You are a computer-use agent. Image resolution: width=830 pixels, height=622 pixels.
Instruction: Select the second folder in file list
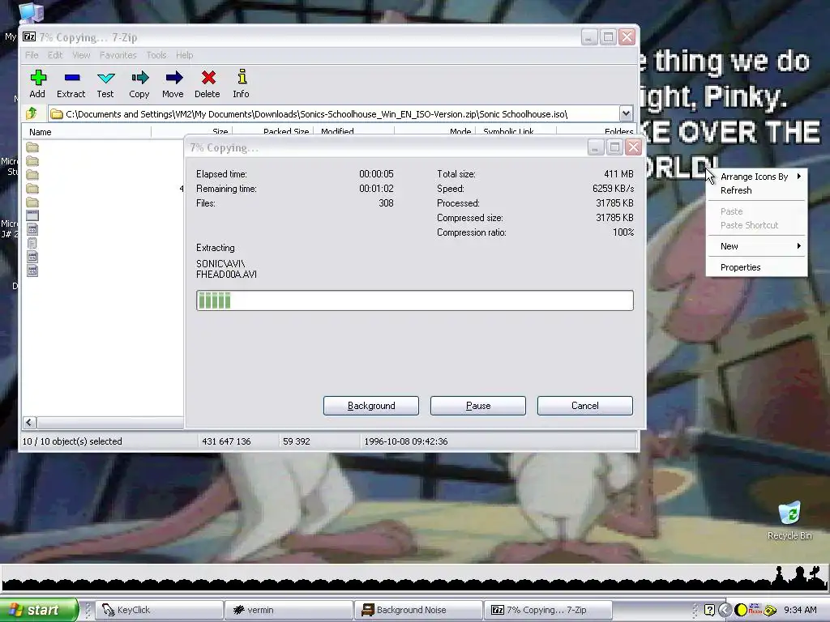32,161
